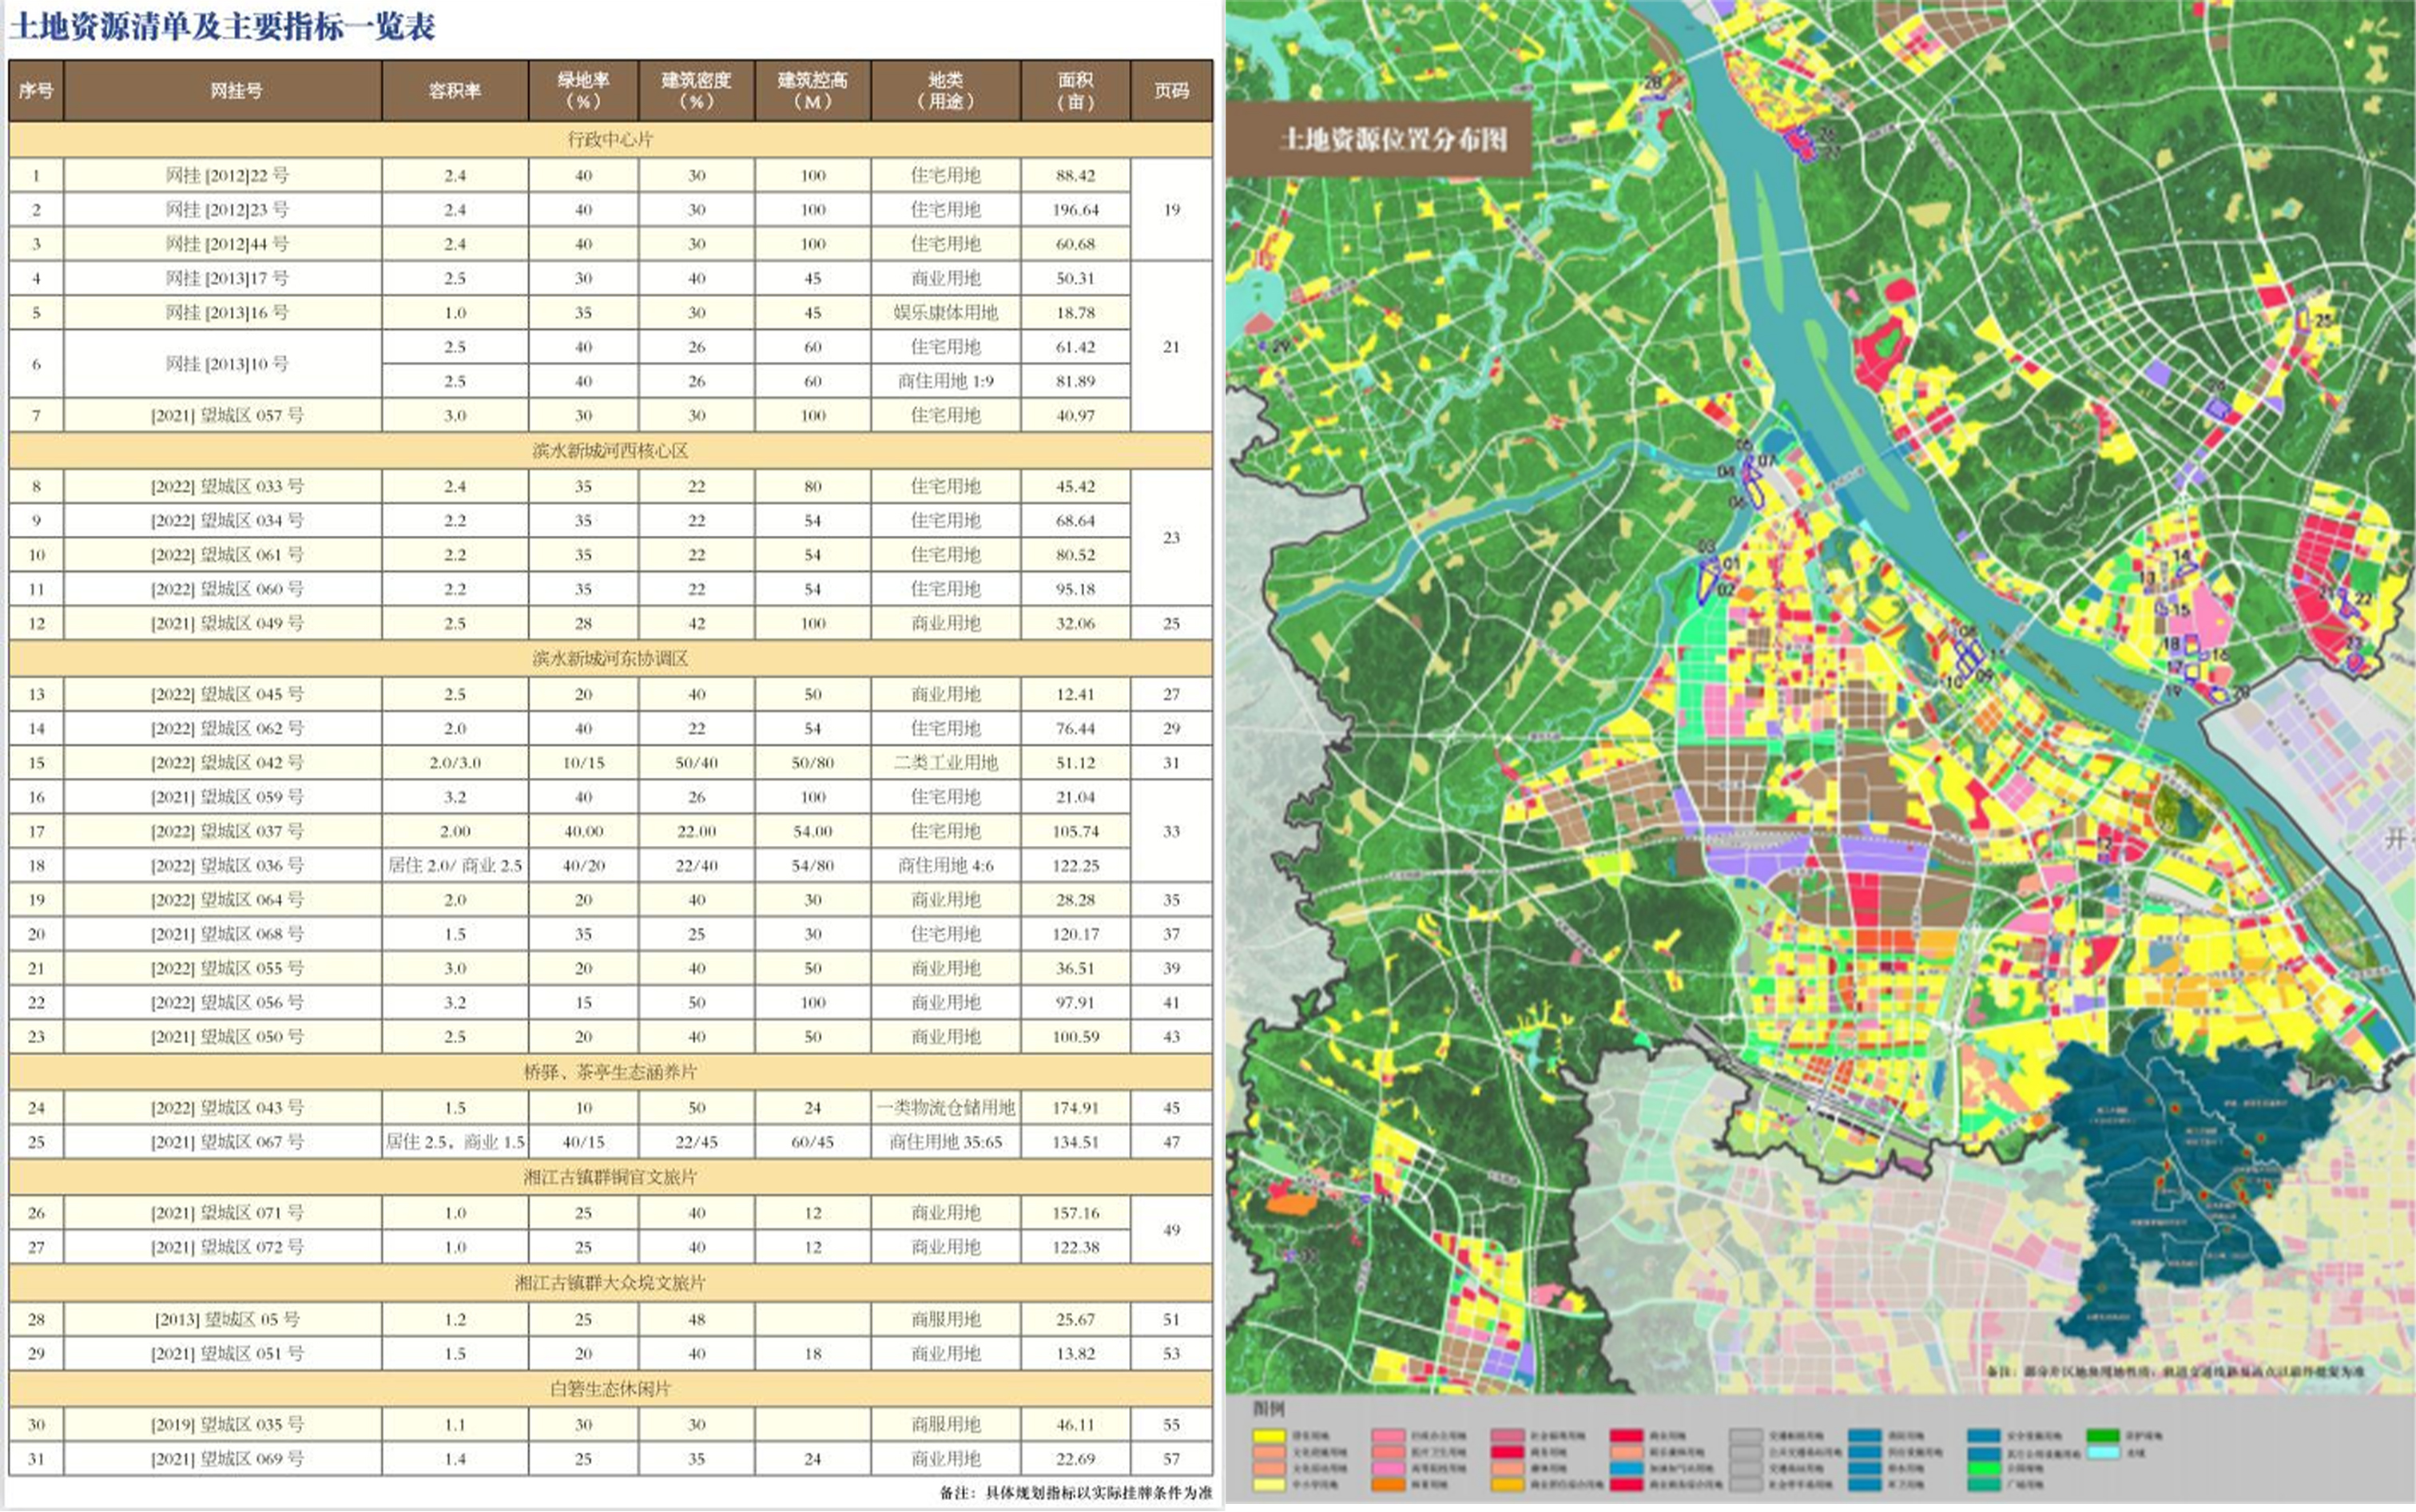The width and height of the screenshot is (2416, 1512).
Task: Click parcel marker 14 on the map
Action: (2181, 555)
